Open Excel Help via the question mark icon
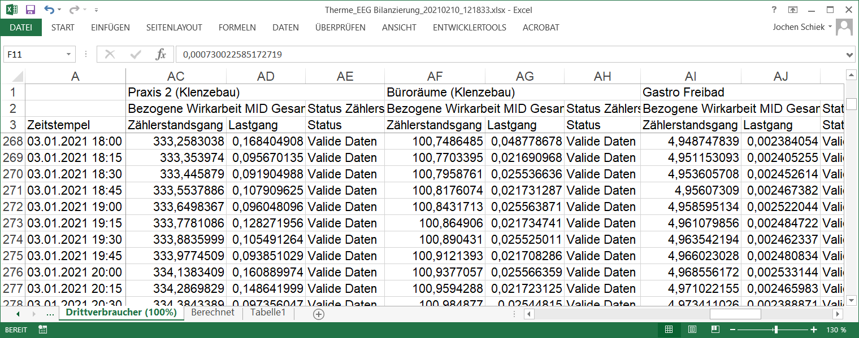 [x=774, y=10]
